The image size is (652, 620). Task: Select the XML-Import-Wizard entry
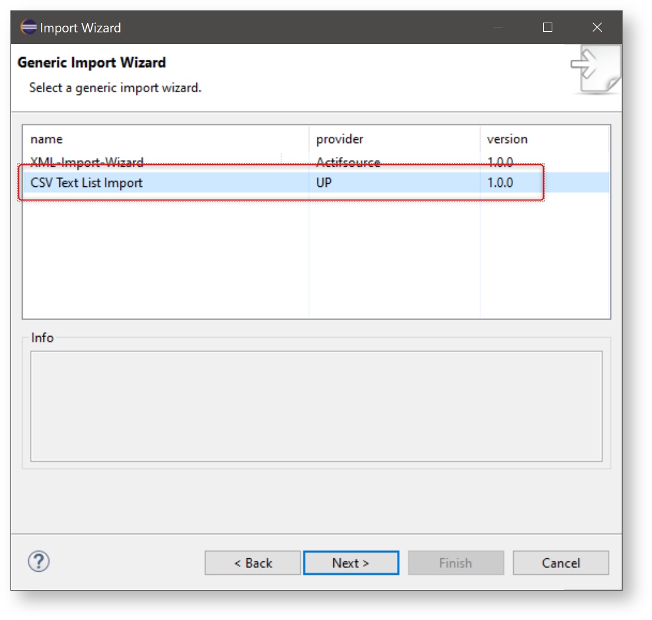87,162
